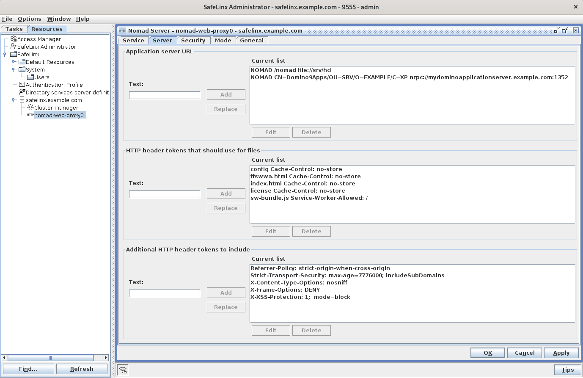The width and height of the screenshot is (583, 378).
Task: Collapse the System tree node
Action: coord(13,69)
